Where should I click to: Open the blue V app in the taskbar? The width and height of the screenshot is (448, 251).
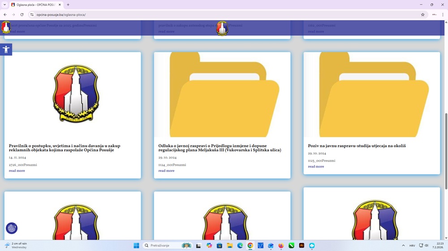pyautogui.click(x=261, y=245)
